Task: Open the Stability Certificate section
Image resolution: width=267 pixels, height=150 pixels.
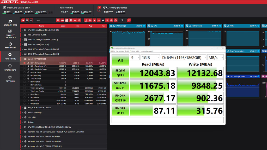Action: click(x=10, y=34)
